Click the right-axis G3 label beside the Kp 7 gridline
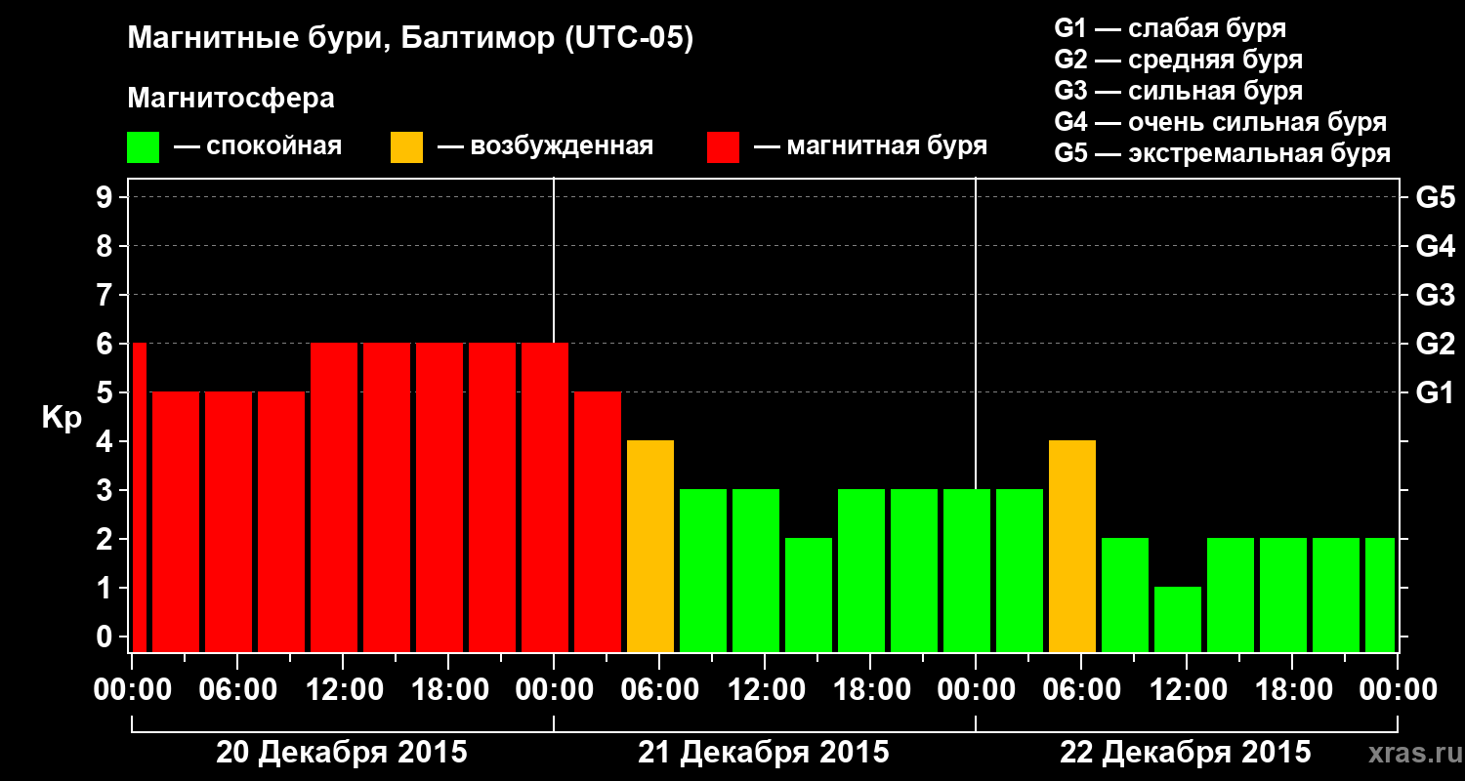The image size is (1465, 781). point(1435,295)
